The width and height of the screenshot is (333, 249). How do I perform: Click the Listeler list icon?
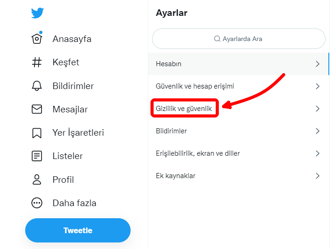37,156
